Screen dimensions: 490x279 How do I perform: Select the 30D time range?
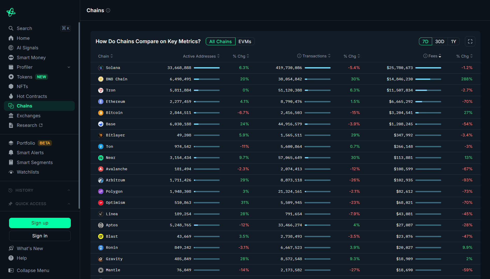[x=440, y=41]
